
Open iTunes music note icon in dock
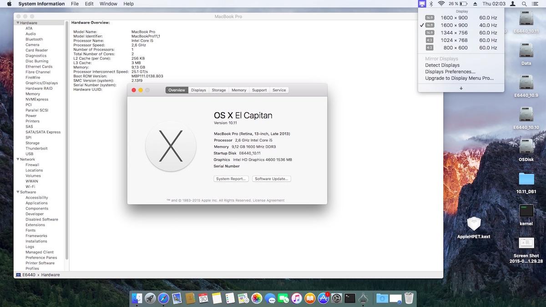tap(297, 298)
